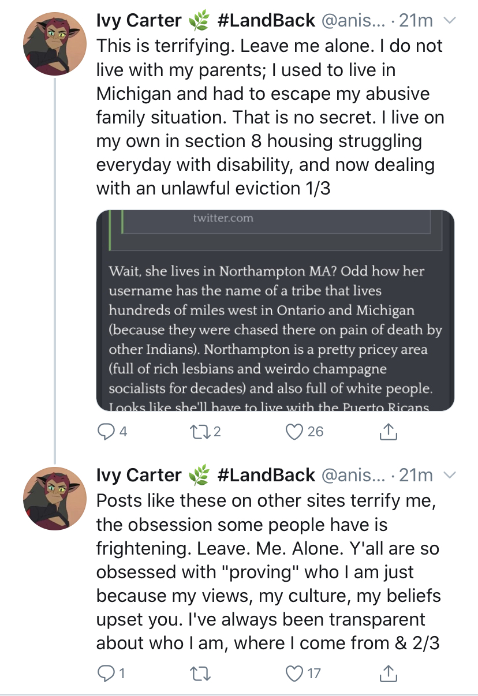Tap the Ivy Carter name on second tweet
The height and width of the screenshot is (696, 478).
[139, 475]
